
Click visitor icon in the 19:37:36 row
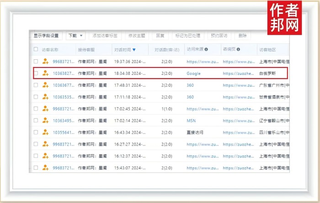click(45, 61)
